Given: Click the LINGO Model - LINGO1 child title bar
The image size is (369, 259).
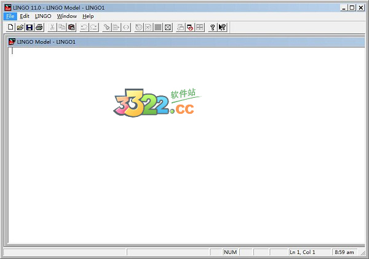Looking at the screenshot, I should pyautogui.click(x=186, y=42).
